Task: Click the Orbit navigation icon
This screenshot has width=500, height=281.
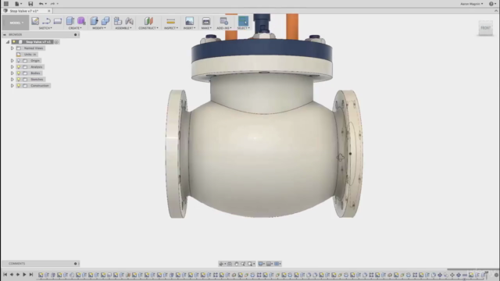Action: [221, 264]
